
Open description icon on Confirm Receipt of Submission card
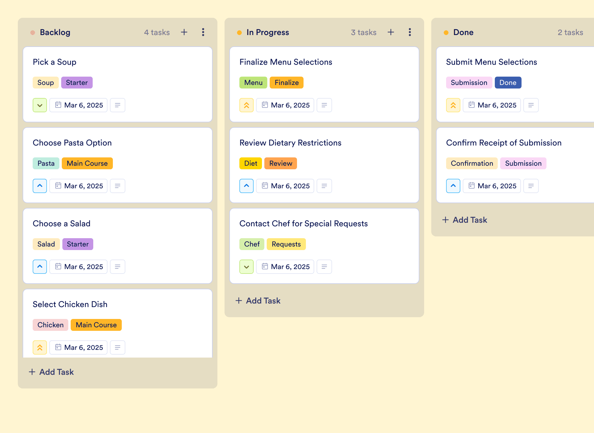click(531, 186)
